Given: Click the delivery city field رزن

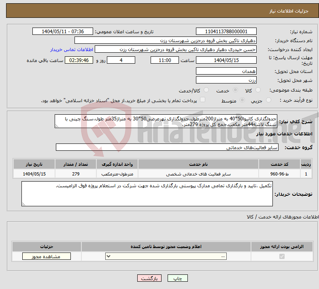Looking at the screenshot, I should [x=226, y=80].
